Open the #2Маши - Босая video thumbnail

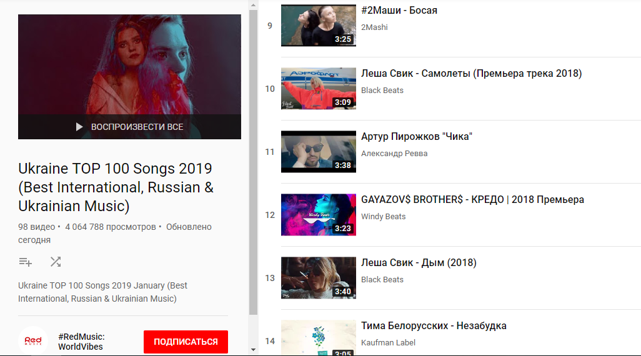(319, 26)
